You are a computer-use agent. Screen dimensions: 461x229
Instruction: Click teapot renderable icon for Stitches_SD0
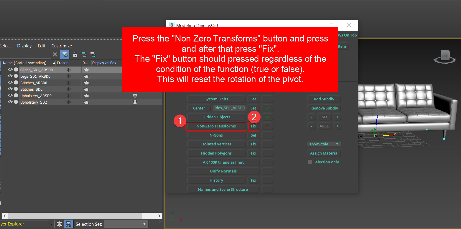pos(86,89)
